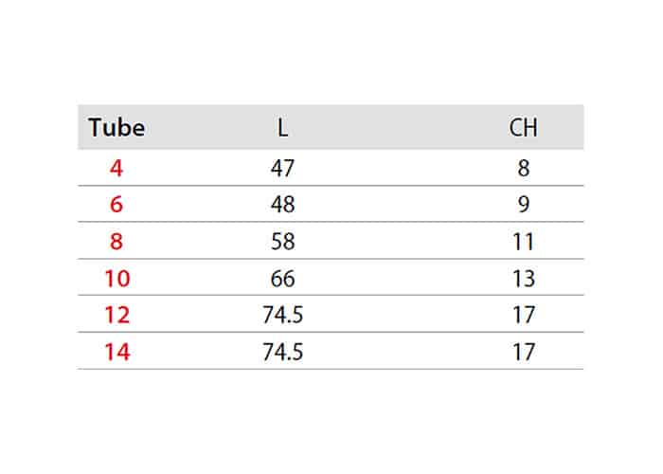
Task: Click the L column header
Action: click(282, 127)
